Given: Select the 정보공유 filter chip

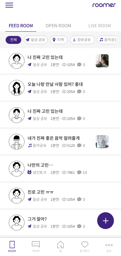Looking at the screenshot, I should [82, 40].
